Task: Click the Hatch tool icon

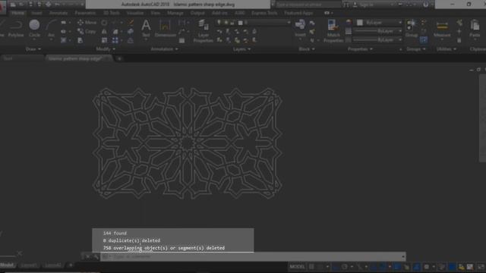Action: point(63,40)
